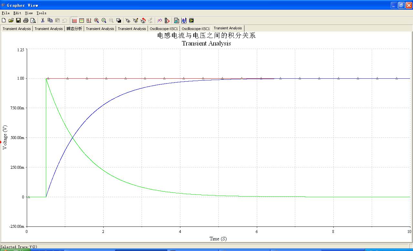Click the New document icon
Screen dimensions: 413x251
point(4,21)
